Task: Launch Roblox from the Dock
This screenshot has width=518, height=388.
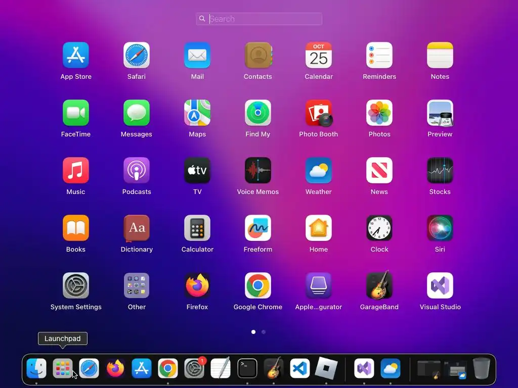Action: tap(326, 368)
